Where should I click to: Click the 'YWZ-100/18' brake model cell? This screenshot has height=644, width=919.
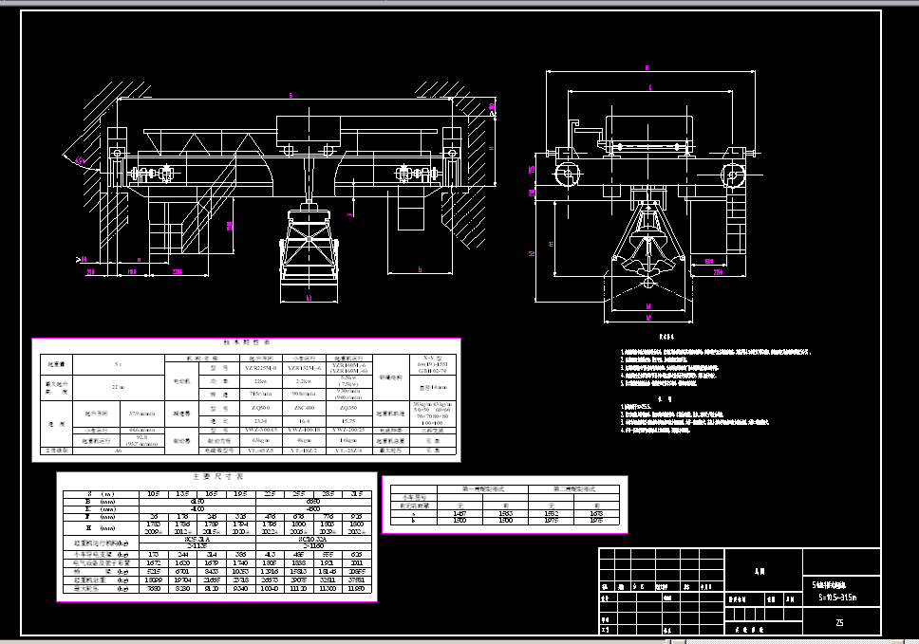[x=305, y=431]
